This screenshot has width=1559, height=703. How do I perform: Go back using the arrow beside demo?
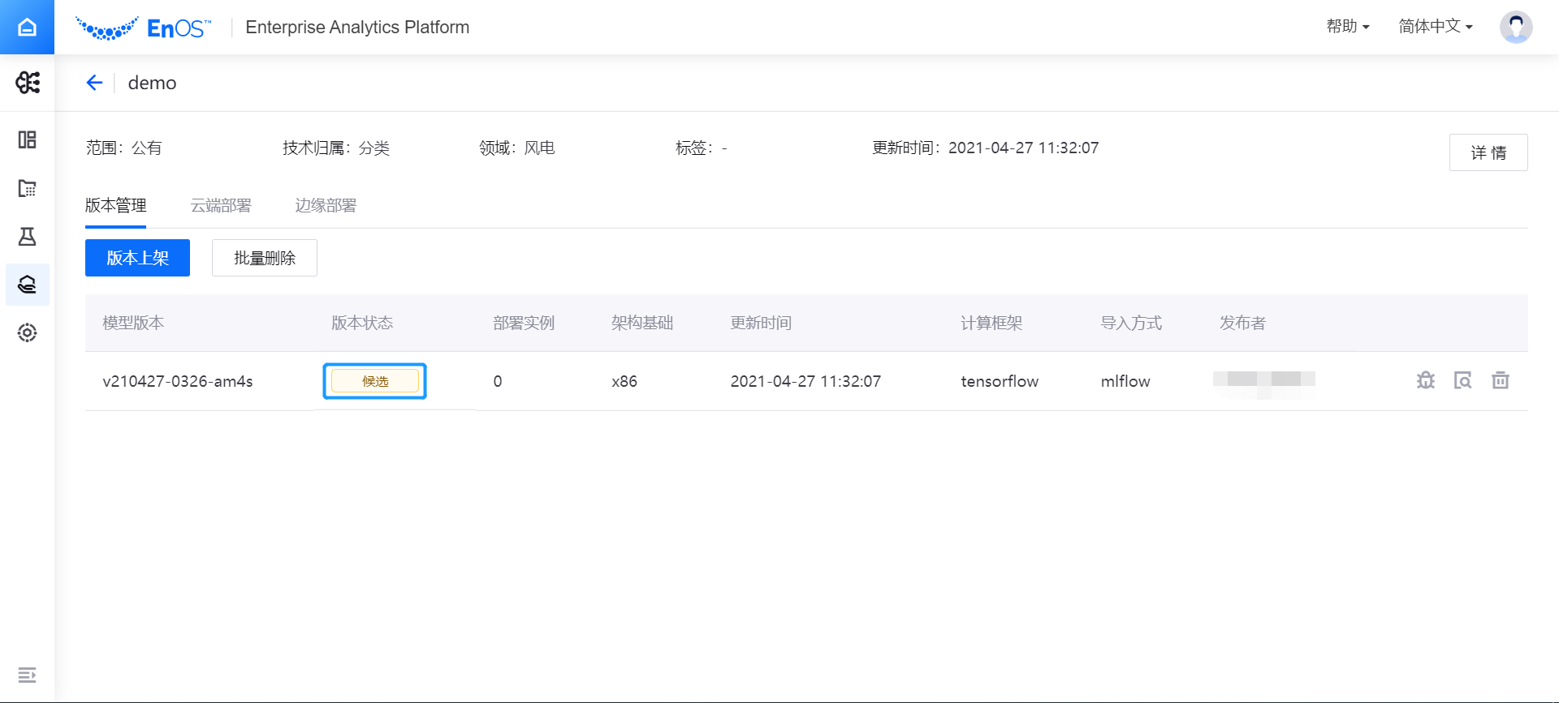94,83
